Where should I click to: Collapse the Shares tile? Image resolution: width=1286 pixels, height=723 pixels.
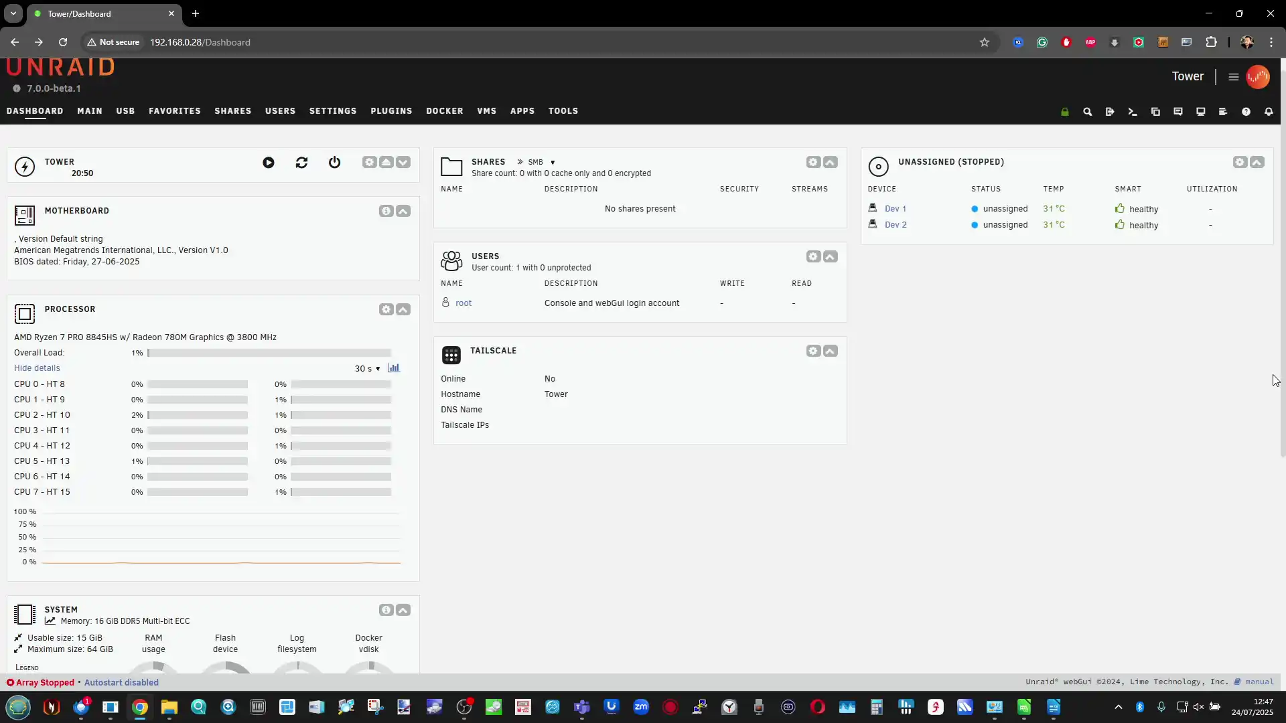pos(831,162)
